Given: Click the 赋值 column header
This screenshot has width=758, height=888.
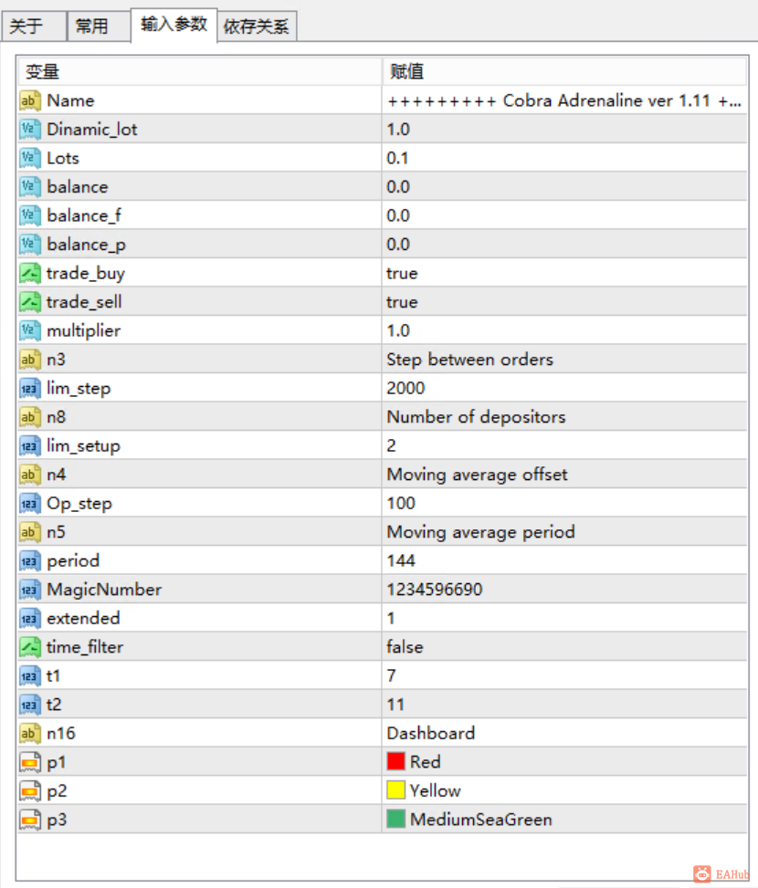Looking at the screenshot, I should 564,71.
